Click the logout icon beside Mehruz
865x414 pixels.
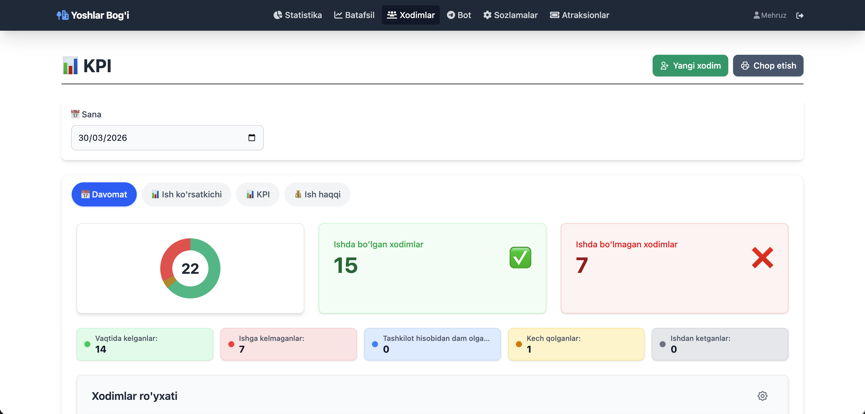point(800,15)
